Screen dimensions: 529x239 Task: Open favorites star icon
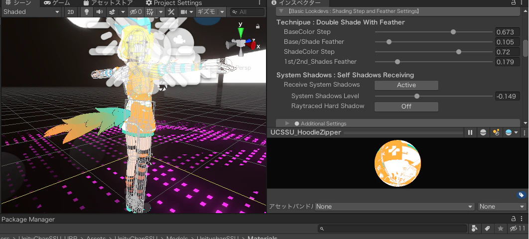click(500, 229)
